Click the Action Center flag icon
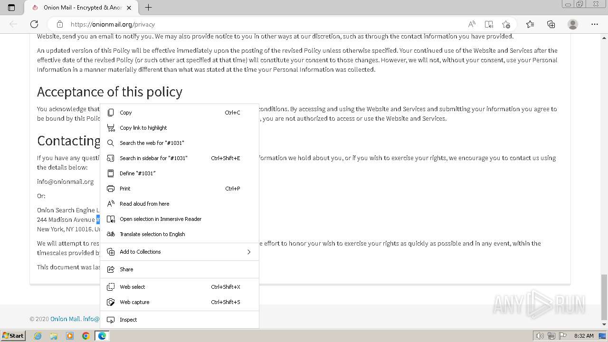 point(563,336)
